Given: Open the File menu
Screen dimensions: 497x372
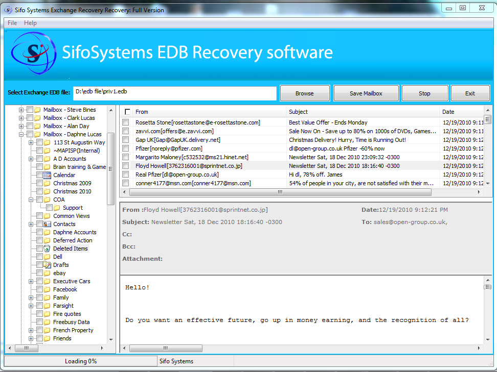Looking at the screenshot, I should (x=11, y=22).
